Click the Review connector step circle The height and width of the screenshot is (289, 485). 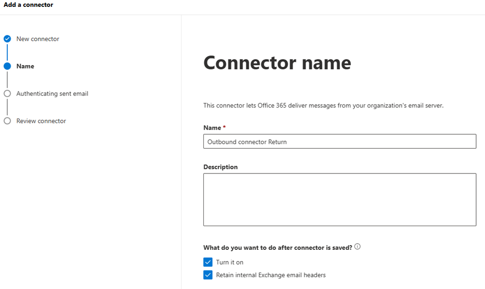point(7,121)
